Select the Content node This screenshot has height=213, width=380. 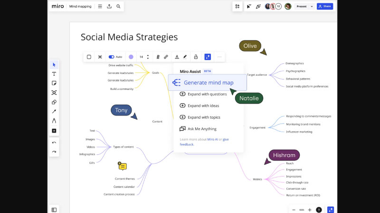tap(157, 122)
